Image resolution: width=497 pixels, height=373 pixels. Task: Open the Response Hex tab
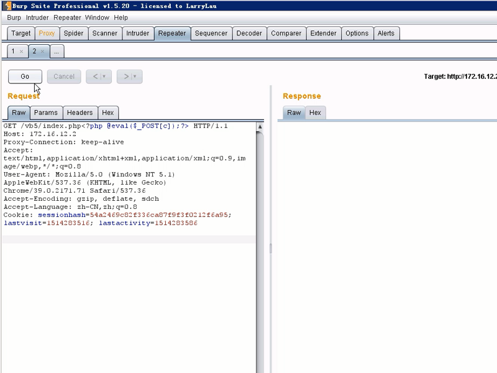click(316, 113)
